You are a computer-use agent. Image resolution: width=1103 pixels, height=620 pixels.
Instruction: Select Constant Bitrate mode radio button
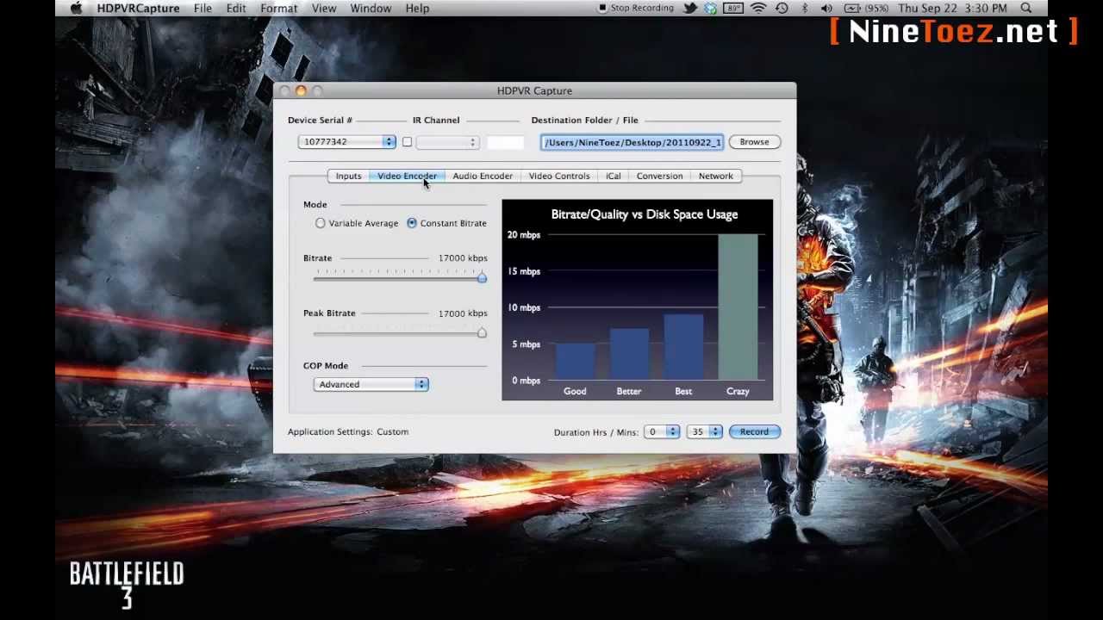click(x=412, y=223)
